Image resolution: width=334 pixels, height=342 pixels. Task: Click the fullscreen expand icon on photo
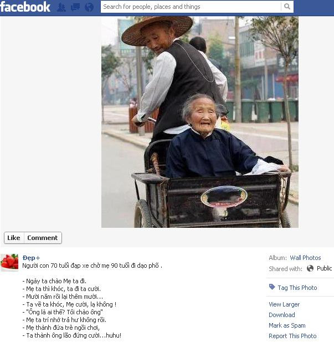pyautogui.click(x=287, y=28)
